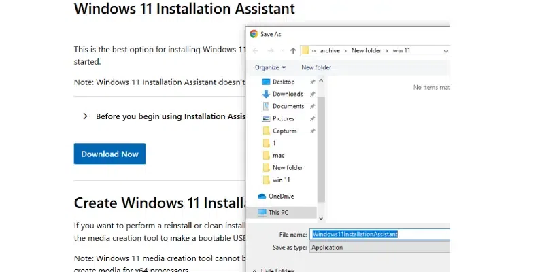Go up one folder level with Up arrow

point(293,50)
